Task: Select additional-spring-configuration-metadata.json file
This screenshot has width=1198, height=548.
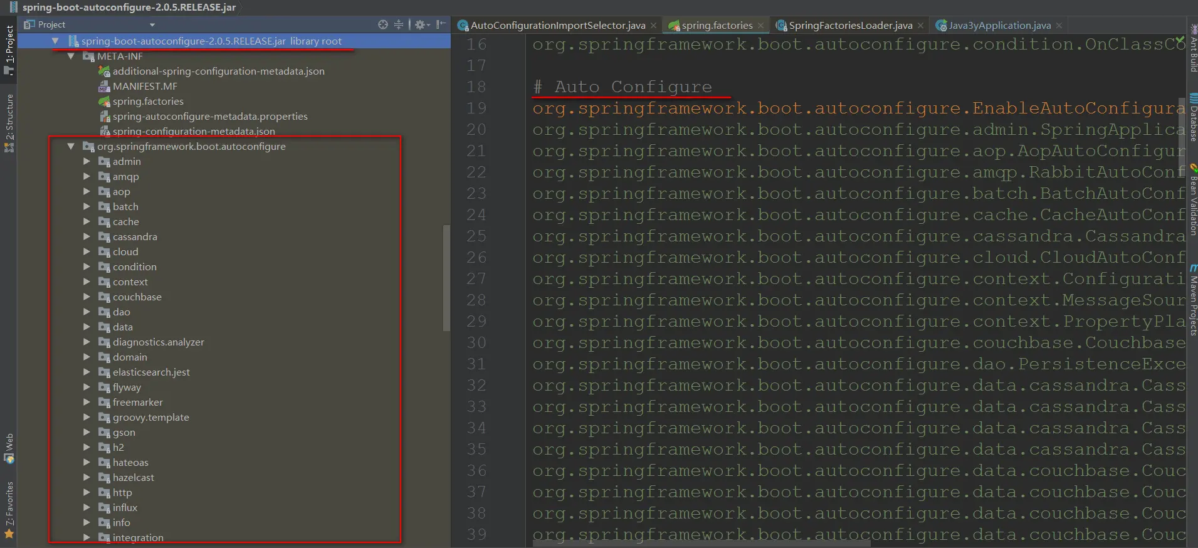Action: pyautogui.click(x=218, y=71)
